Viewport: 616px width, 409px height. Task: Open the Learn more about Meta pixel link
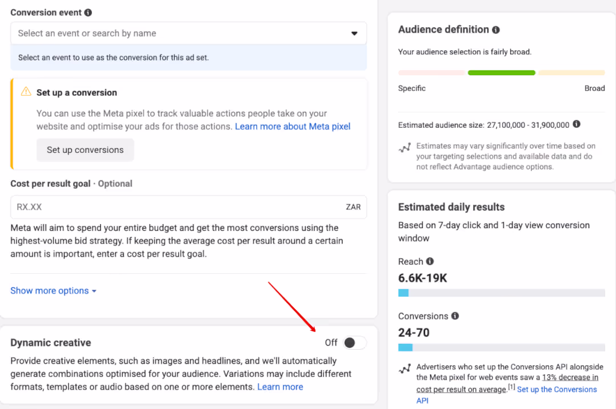[293, 127]
